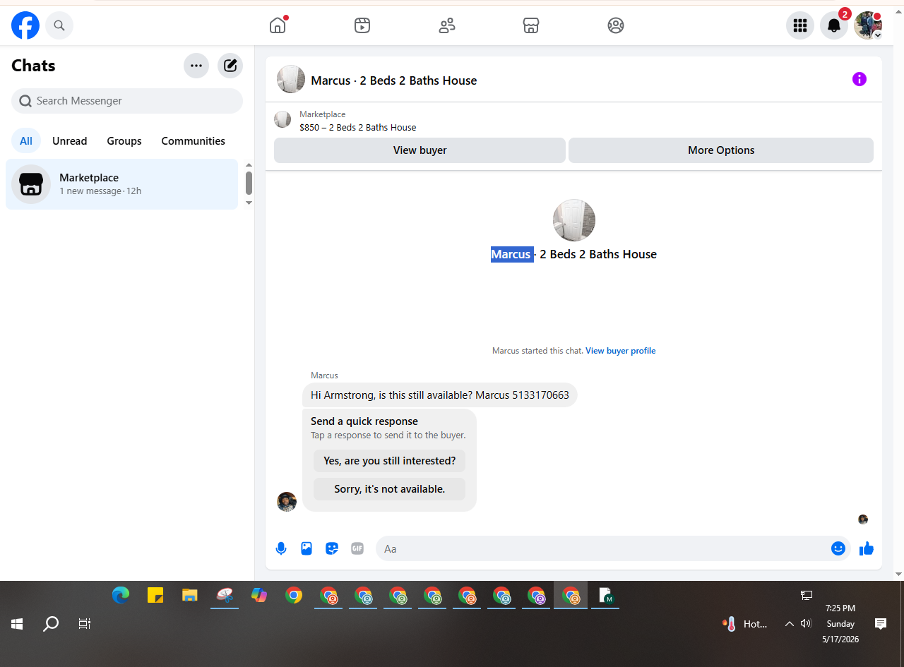Open the Friends icon in top navigation
The image size is (904, 667).
(x=447, y=25)
